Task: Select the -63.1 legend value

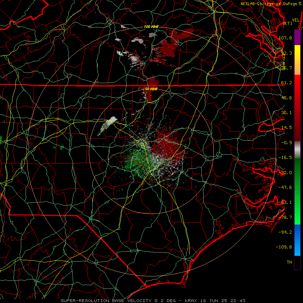Action: click(285, 202)
